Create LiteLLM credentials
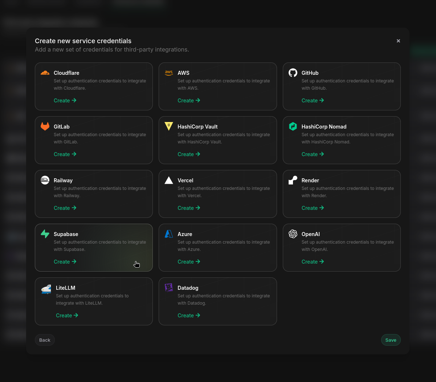 click(67, 316)
